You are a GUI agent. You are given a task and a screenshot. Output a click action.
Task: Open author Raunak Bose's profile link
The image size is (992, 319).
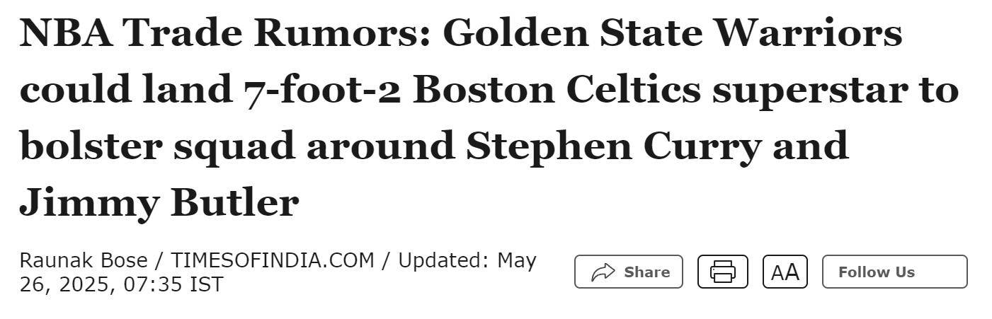(x=84, y=260)
